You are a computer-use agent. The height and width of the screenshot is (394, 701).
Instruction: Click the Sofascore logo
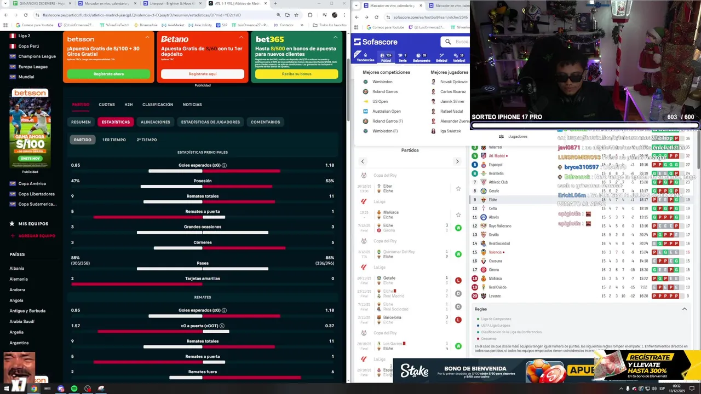click(376, 42)
